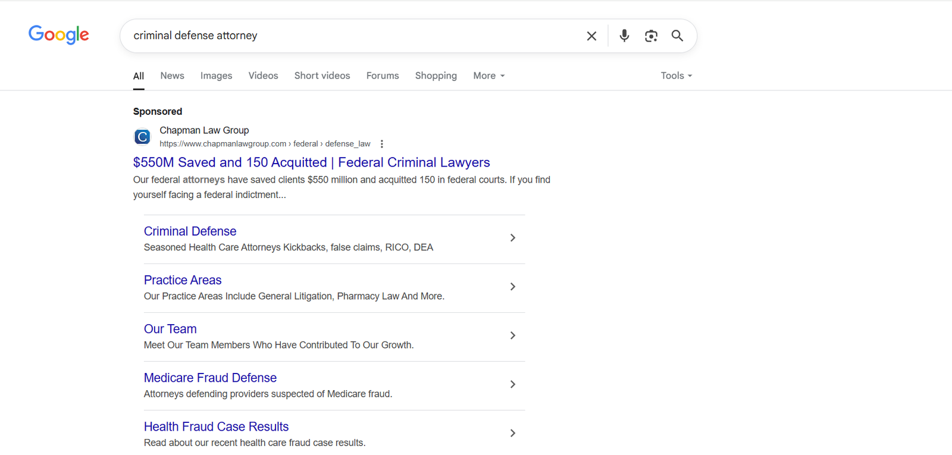
Task: Open the Criminal Defense sitelink
Action: pos(190,231)
